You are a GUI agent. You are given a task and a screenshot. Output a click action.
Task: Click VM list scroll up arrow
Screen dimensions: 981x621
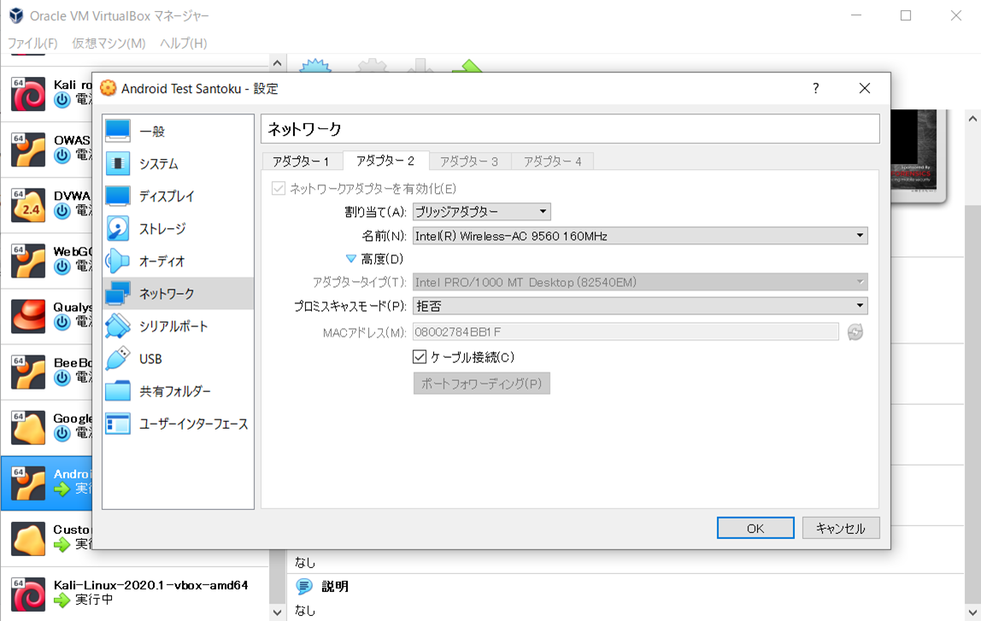click(x=277, y=63)
